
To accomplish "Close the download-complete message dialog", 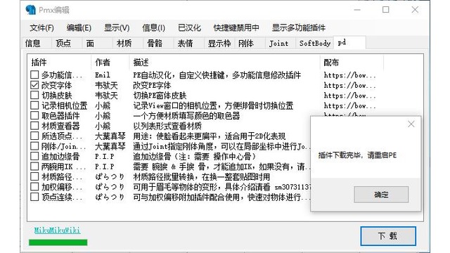I will click(411, 124).
